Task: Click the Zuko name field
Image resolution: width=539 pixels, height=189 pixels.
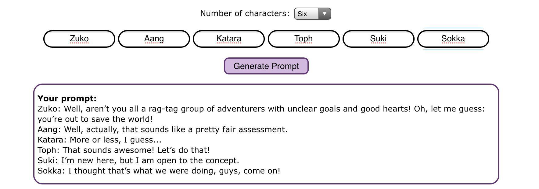Action: pyautogui.click(x=79, y=39)
